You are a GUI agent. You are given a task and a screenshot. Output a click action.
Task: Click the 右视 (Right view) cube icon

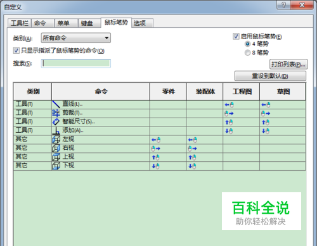click(56, 148)
